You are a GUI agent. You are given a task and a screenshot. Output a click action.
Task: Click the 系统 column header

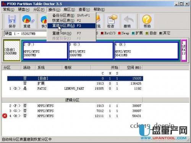[x=49, y=67]
